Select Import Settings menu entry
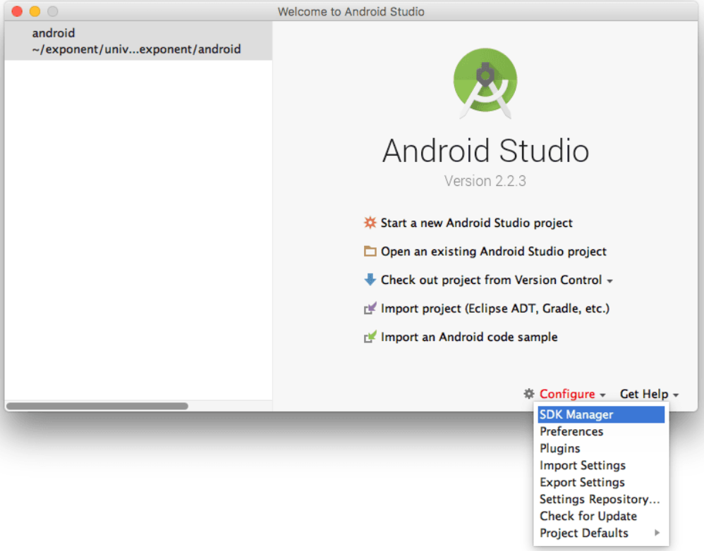This screenshot has width=704, height=551. tap(601, 465)
